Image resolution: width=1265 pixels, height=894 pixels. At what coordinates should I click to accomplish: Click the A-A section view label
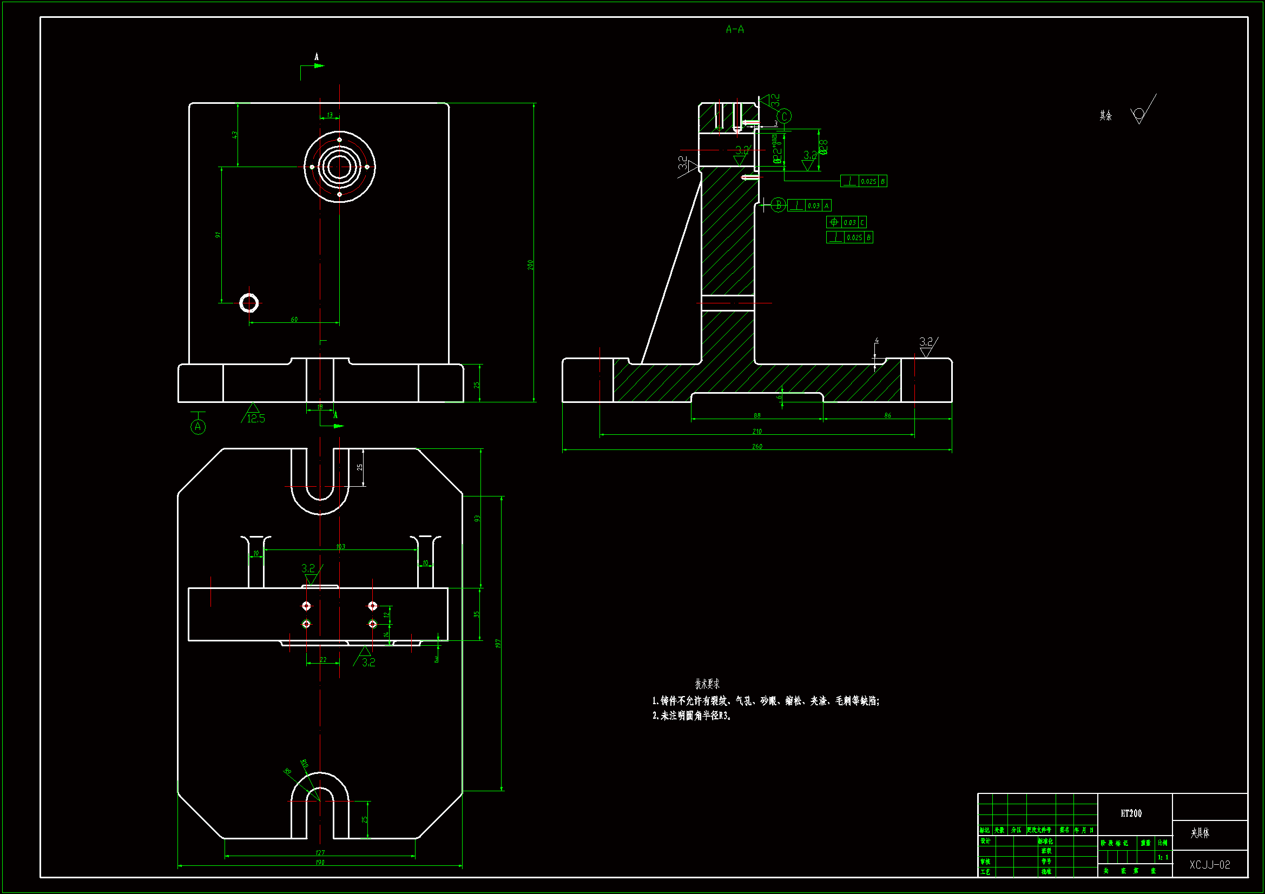[734, 30]
